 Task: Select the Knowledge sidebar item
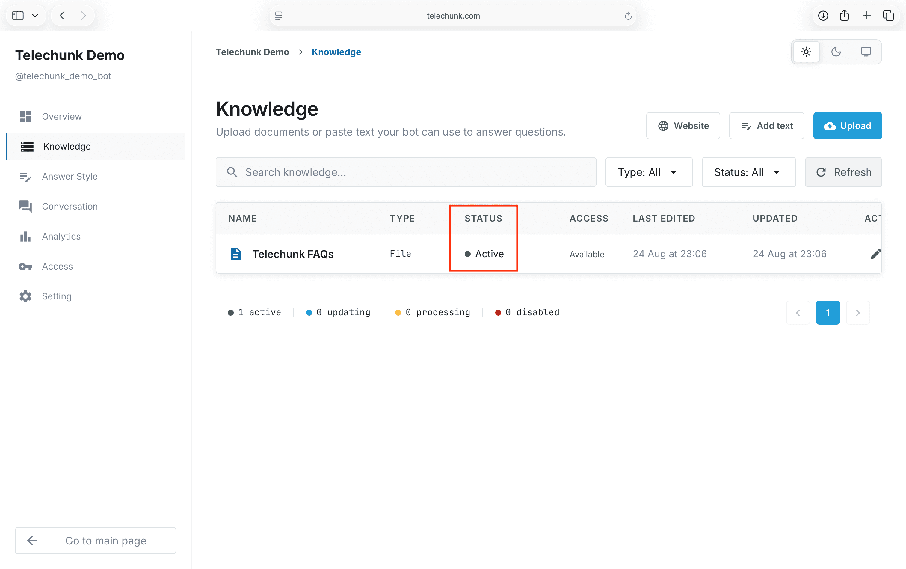[x=96, y=146]
